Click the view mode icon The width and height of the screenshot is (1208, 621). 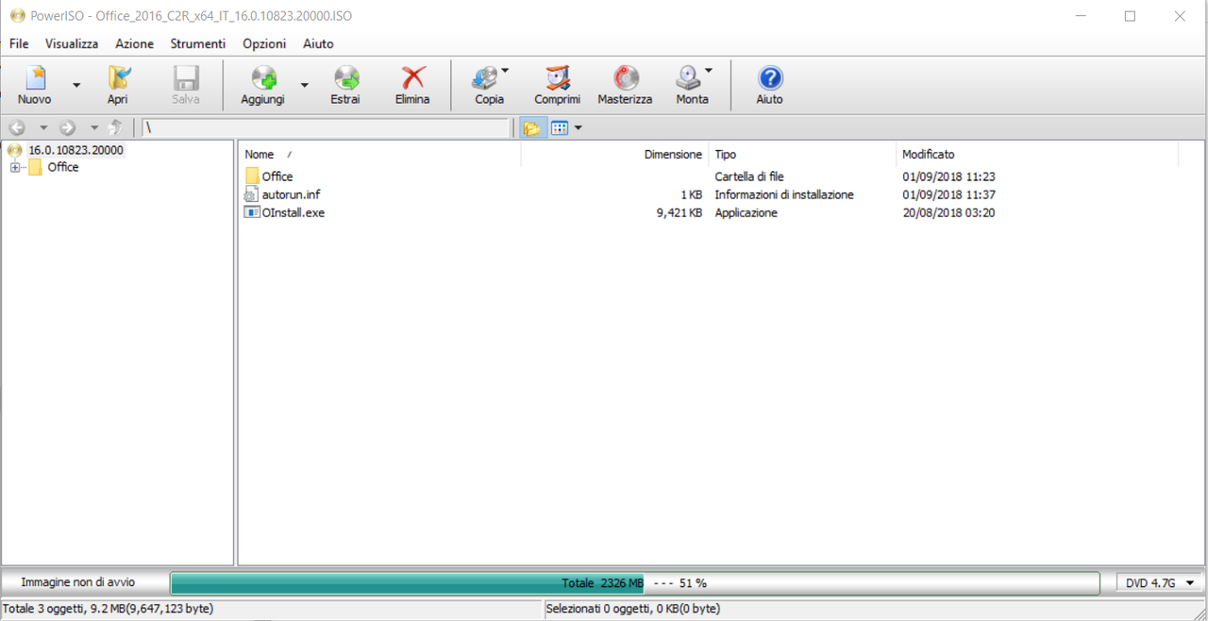[x=560, y=127]
